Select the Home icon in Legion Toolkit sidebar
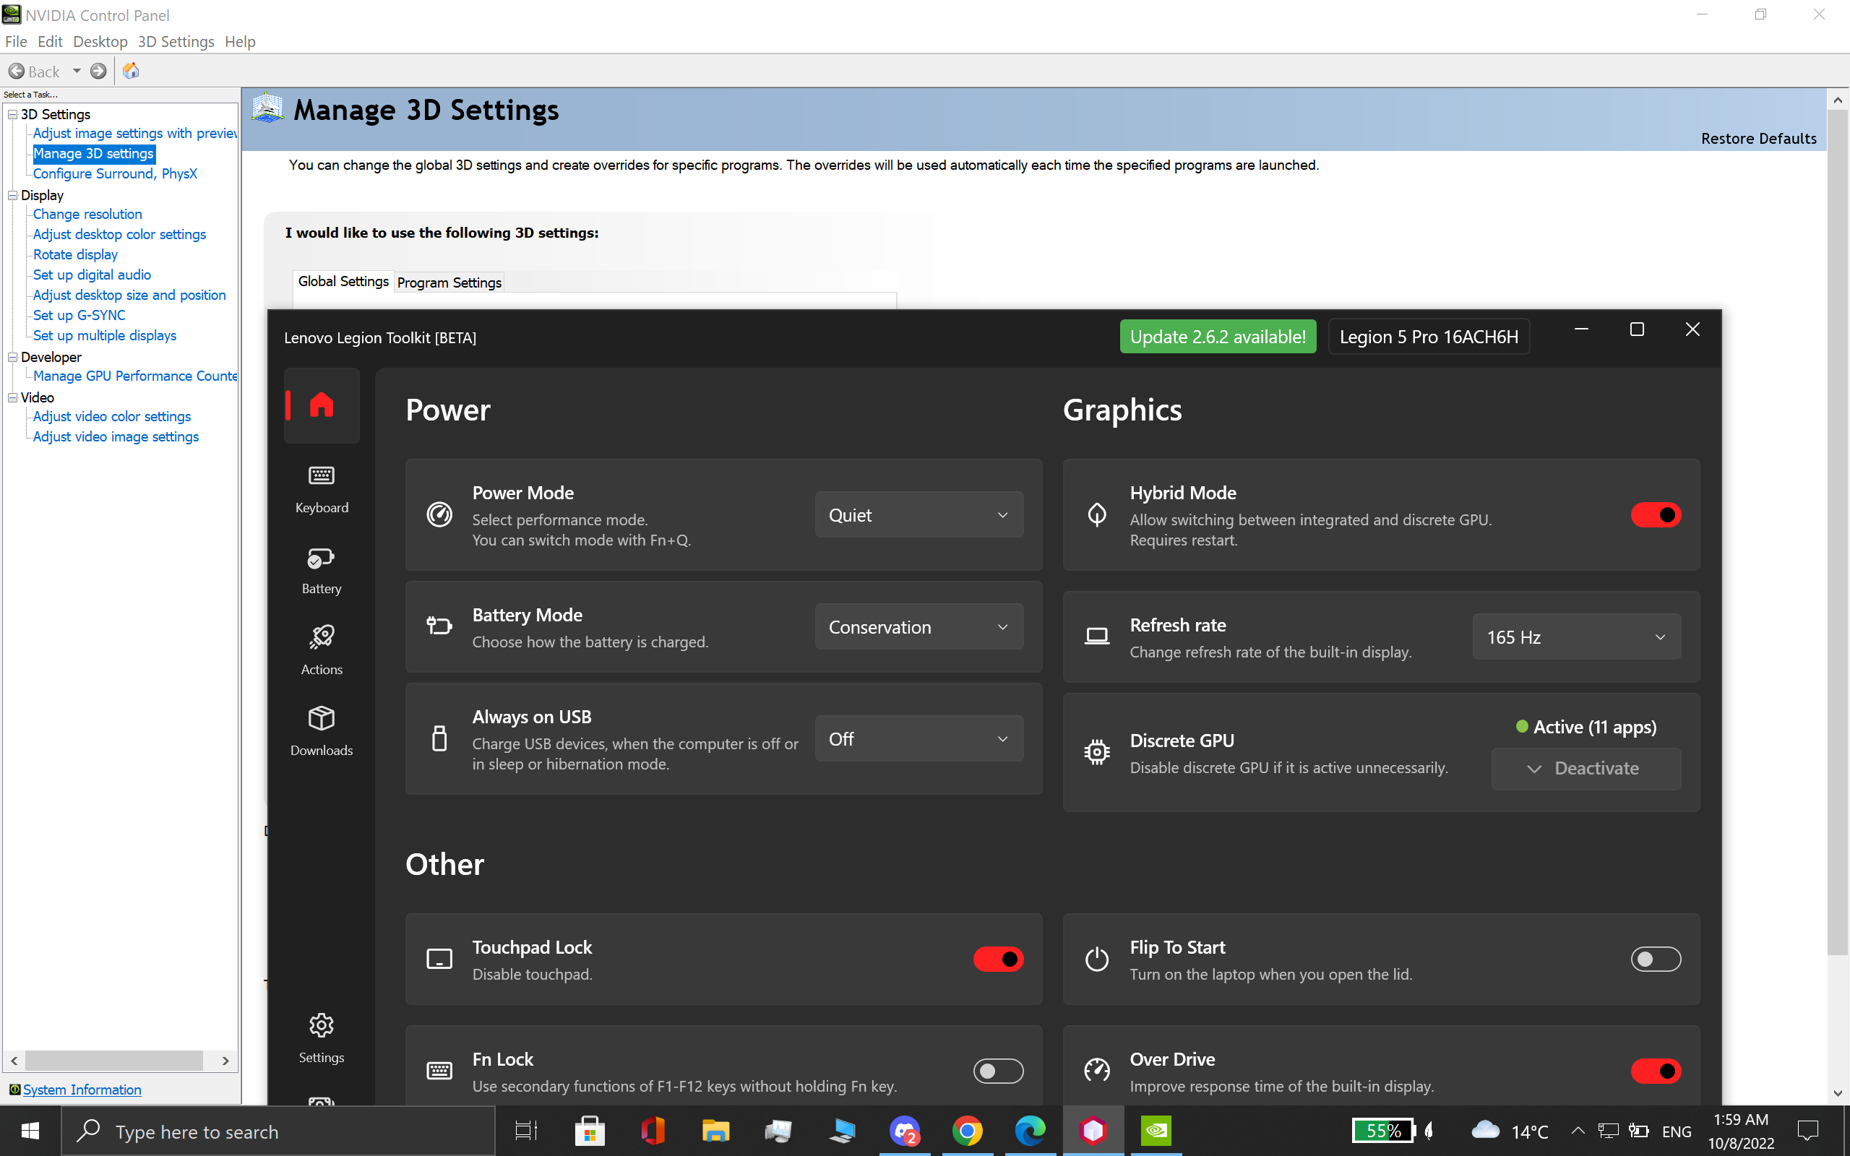The height and width of the screenshot is (1156, 1850). [x=321, y=405]
